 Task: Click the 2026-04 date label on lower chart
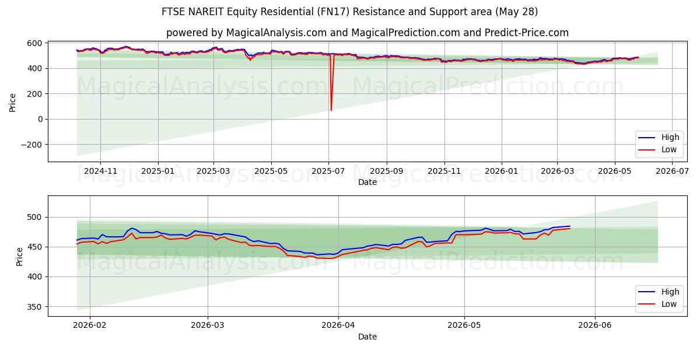pyautogui.click(x=338, y=326)
